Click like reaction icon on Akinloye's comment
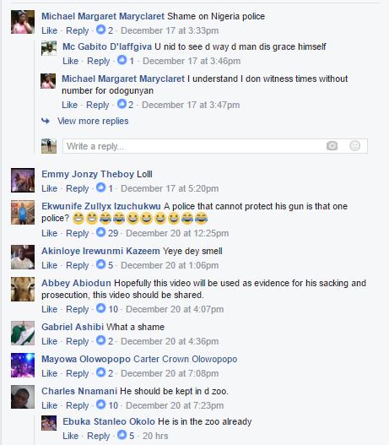This screenshot has width=389, height=445. coord(100,264)
